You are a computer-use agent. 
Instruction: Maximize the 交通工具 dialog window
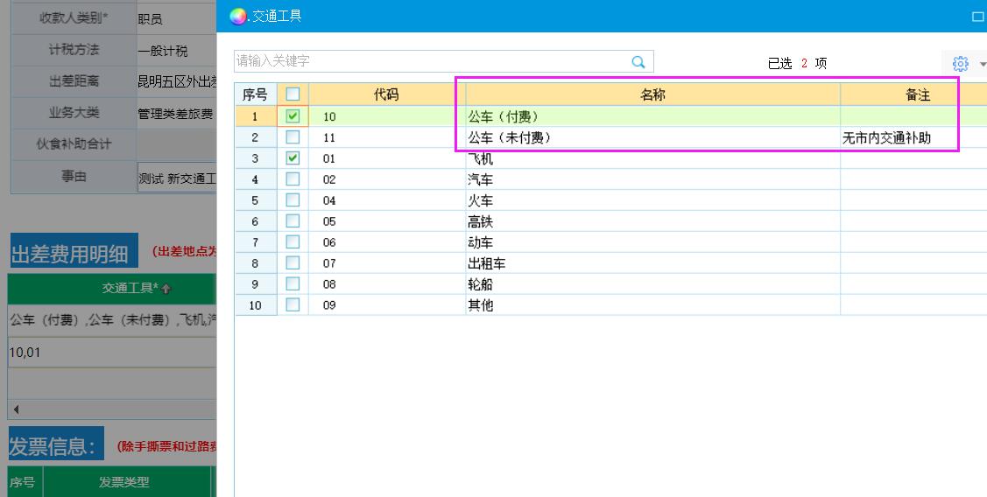pyautogui.click(x=977, y=17)
